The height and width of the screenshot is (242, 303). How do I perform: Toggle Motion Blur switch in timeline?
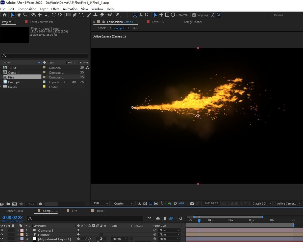click(x=171, y=219)
